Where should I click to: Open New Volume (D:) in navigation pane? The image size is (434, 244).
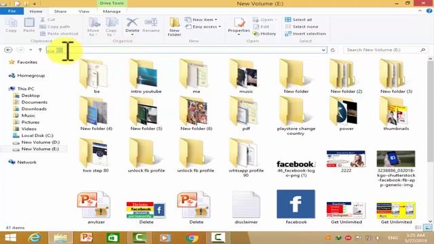click(37, 142)
